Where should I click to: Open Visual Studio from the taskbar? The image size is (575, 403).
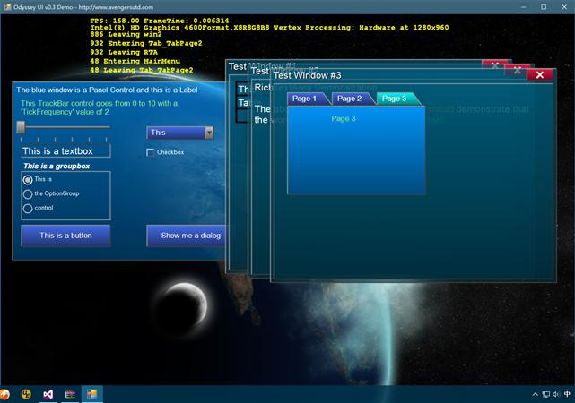click(x=48, y=394)
